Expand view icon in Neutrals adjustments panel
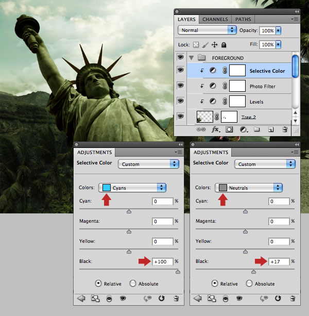This screenshot has height=316, width=309. [212, 298]
